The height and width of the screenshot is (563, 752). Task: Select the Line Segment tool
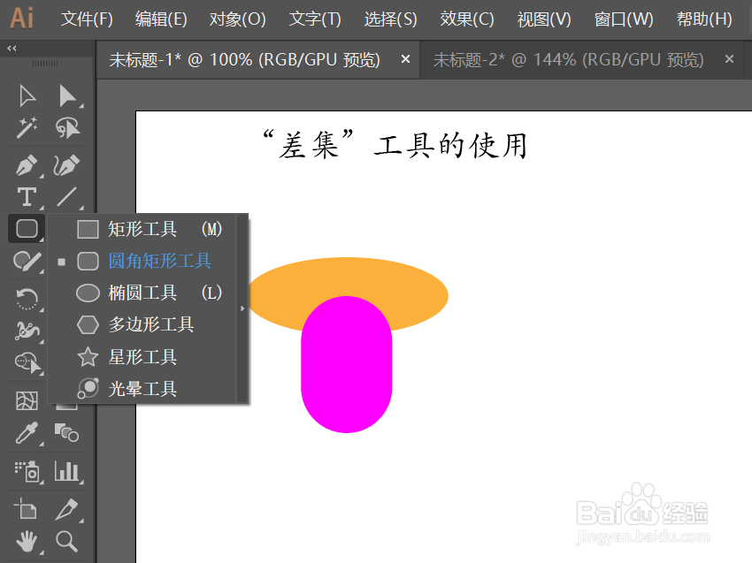pyautogui.click(x=66, y=197)
